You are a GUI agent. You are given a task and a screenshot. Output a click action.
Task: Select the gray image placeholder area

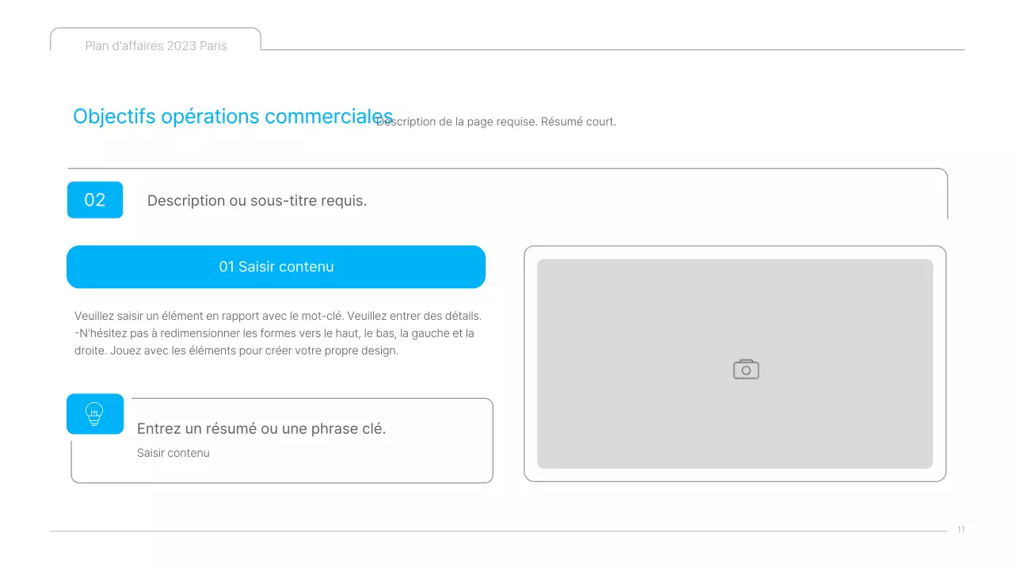click(x=634, y=317)
